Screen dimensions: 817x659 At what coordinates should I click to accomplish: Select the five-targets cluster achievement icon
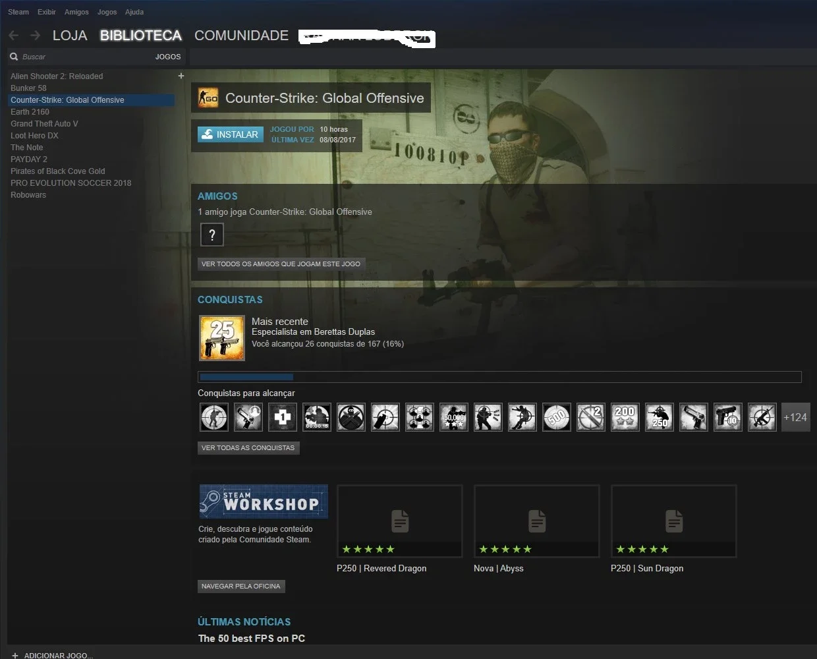[x=419, y=417]
